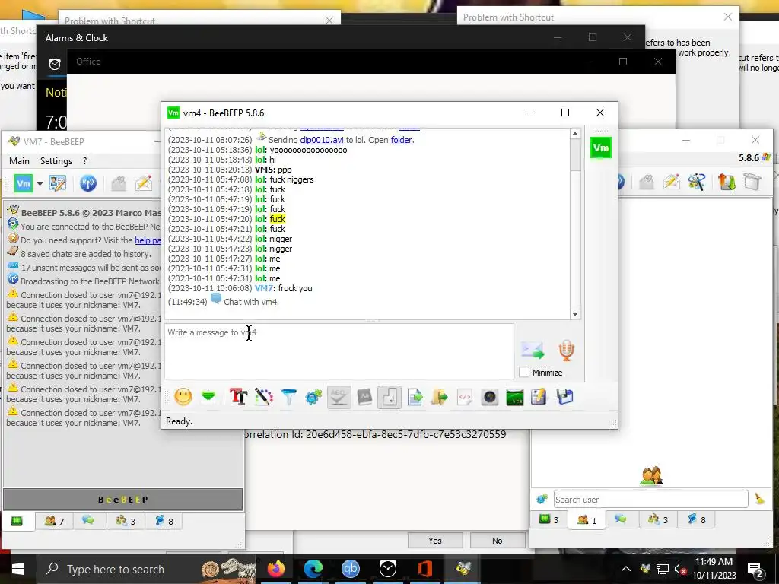Click the gear icon left of Search user
779x584 pixels.
[x=542, y=499]
